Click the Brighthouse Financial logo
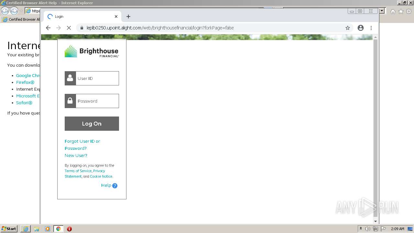Image resolution: width=414 pixels, height=233 pixels. (92, 51)
